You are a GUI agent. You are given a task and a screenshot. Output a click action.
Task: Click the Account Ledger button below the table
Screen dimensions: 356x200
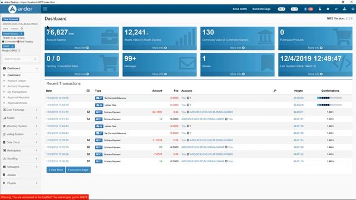pos(78,170)
